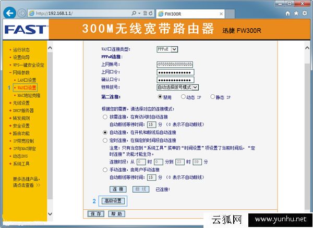Screen dimensions: 313x228
Task: Open MAC地址克隆 submenu item
Action: pyautogui.click(x=29, y=95)
